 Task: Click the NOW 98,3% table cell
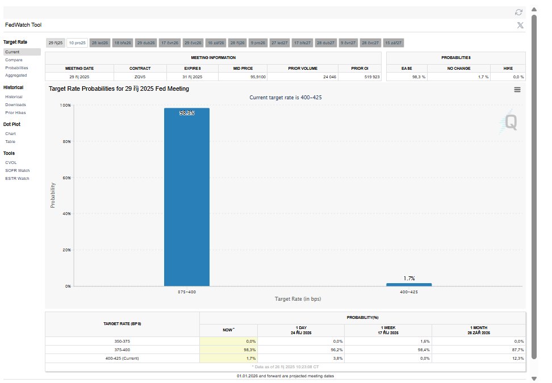pos(228,350)
